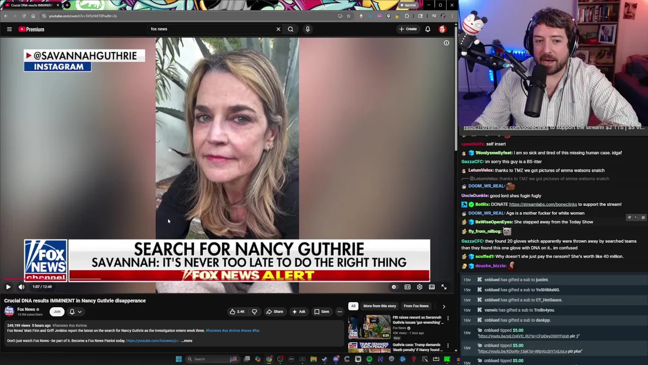
Task: Open a new browser tab
Action: point(67,5)
